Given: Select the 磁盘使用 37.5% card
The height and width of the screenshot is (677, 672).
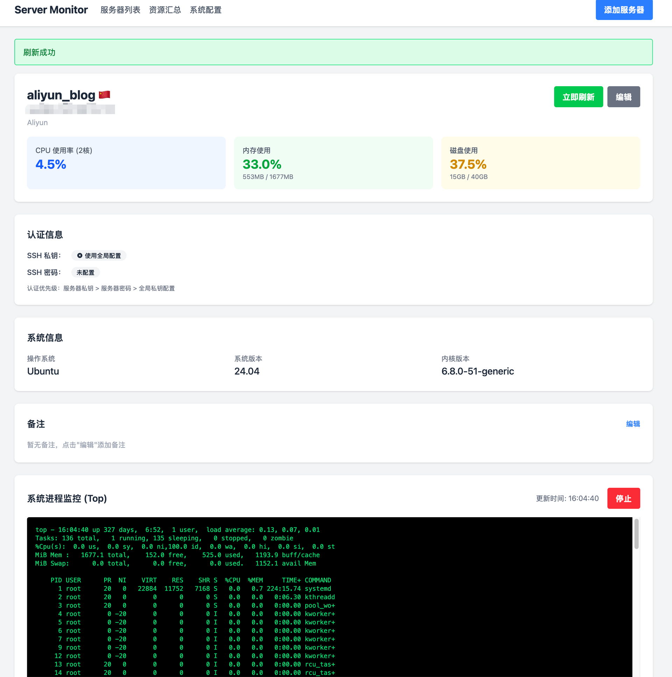Looking at the screenshot, I should click(x=540, y=163).
